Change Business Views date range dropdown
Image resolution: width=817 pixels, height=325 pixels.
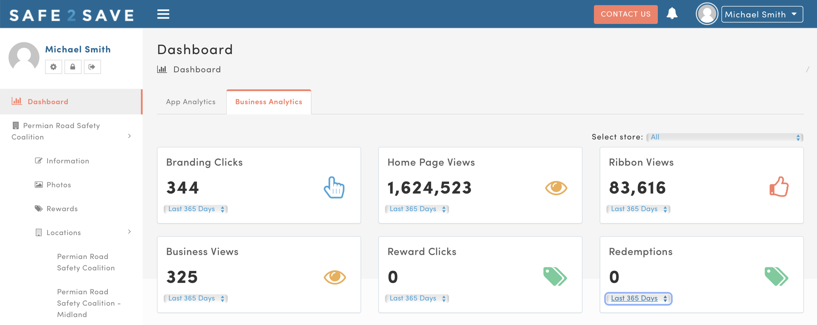pyautogui.click(x=195, y=298)
